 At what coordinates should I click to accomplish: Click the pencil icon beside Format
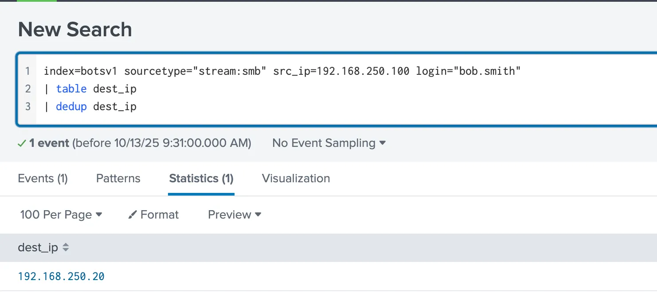click(x=132, y=215)
